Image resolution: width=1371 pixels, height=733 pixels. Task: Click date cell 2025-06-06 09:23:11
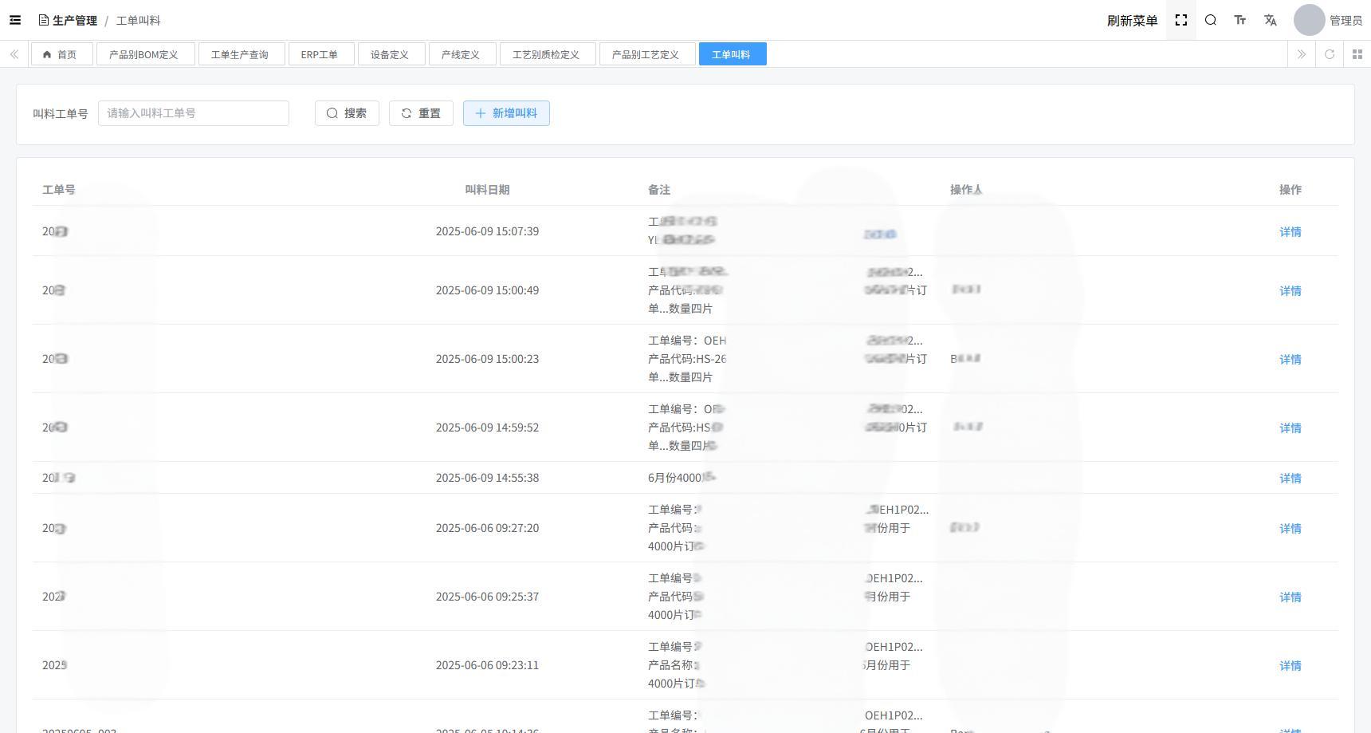tap(487, 665)
